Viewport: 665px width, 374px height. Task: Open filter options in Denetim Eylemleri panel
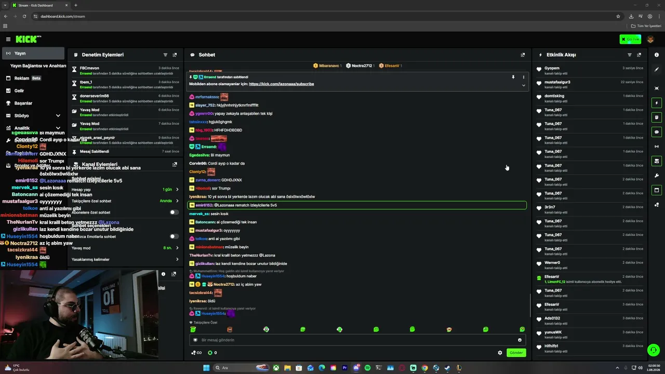point(165,55)
